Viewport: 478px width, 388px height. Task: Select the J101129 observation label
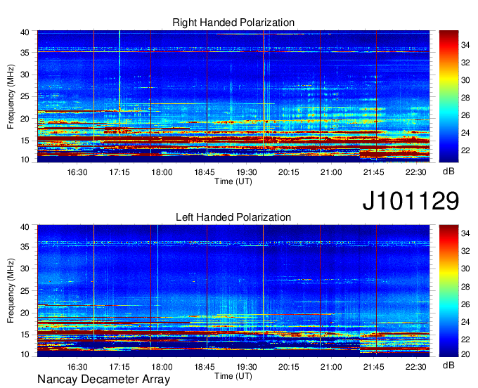(411, 200)
